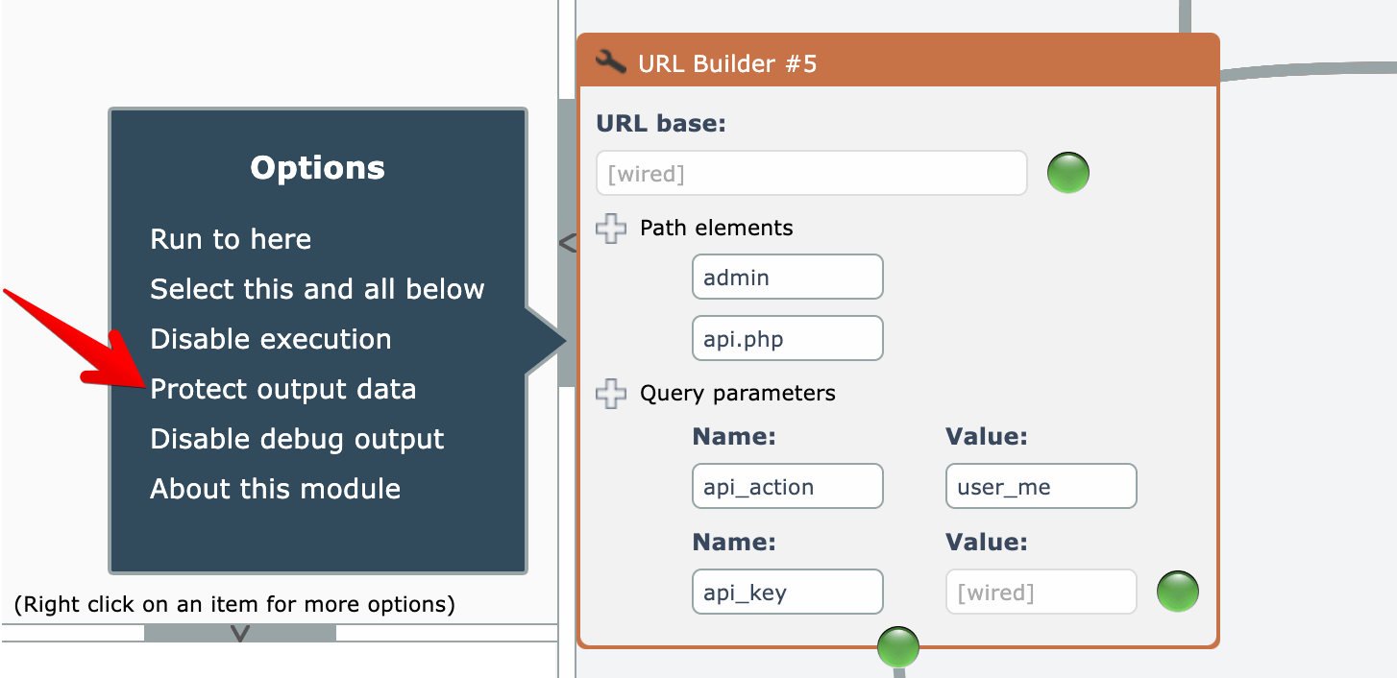The height and width of the screenshot is (678, 1397).
Task: Open About this module
Action: point(275,489)
